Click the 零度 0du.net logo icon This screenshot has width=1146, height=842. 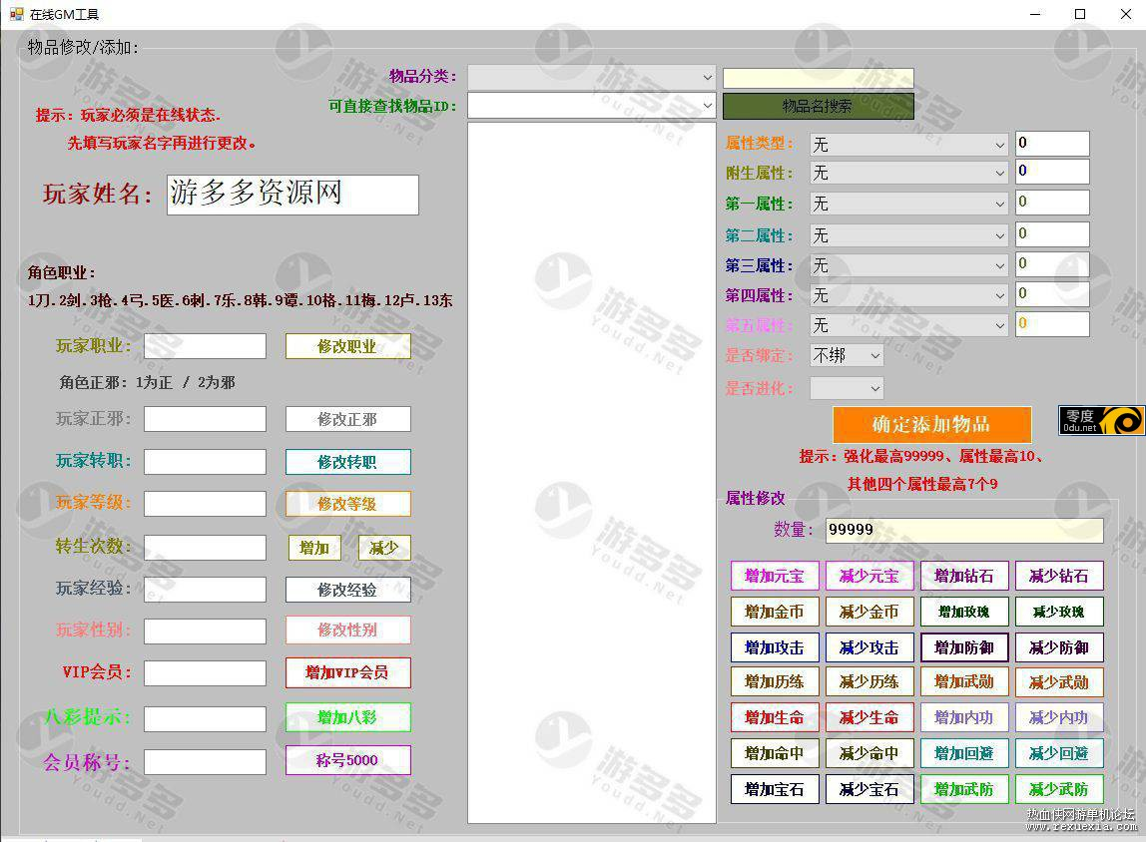coord(1101,420)
